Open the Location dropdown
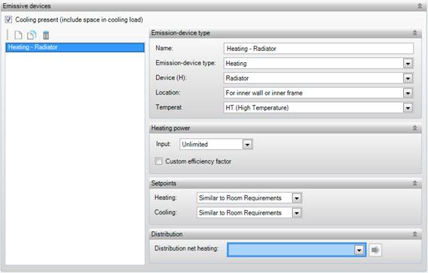The width and height of the screenshot is (428, 273). 408,93
